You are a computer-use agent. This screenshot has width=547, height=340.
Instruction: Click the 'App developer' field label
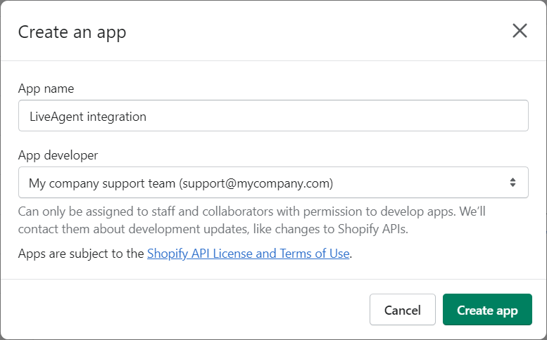[x=58, y=155]
